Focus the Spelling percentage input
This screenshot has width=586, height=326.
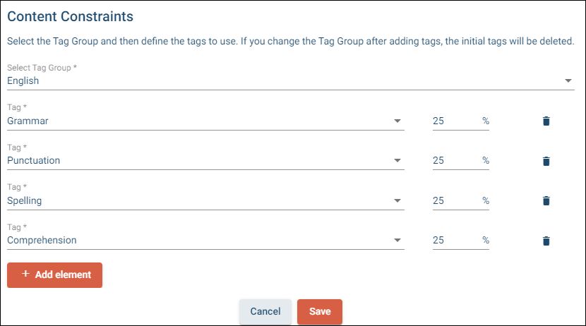454,200
